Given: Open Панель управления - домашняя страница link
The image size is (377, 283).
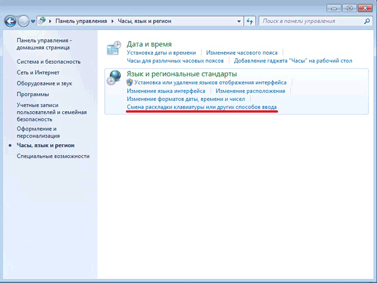Looking at the screenshot, I should [x=44, y=44].
